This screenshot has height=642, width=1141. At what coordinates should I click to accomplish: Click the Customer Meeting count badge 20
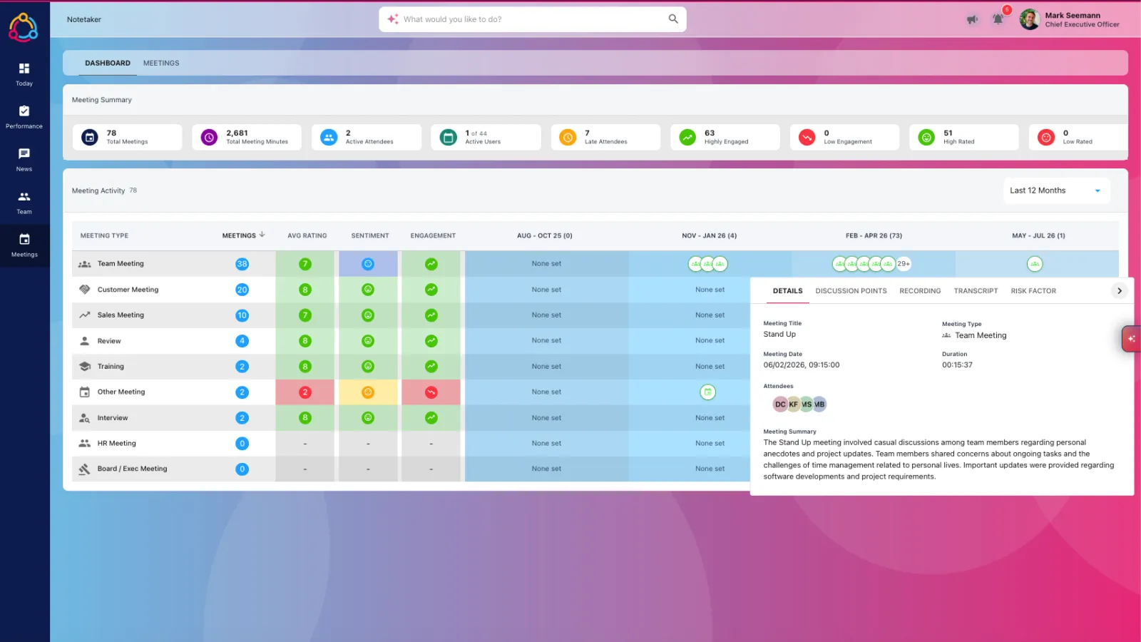click(242, 290)
